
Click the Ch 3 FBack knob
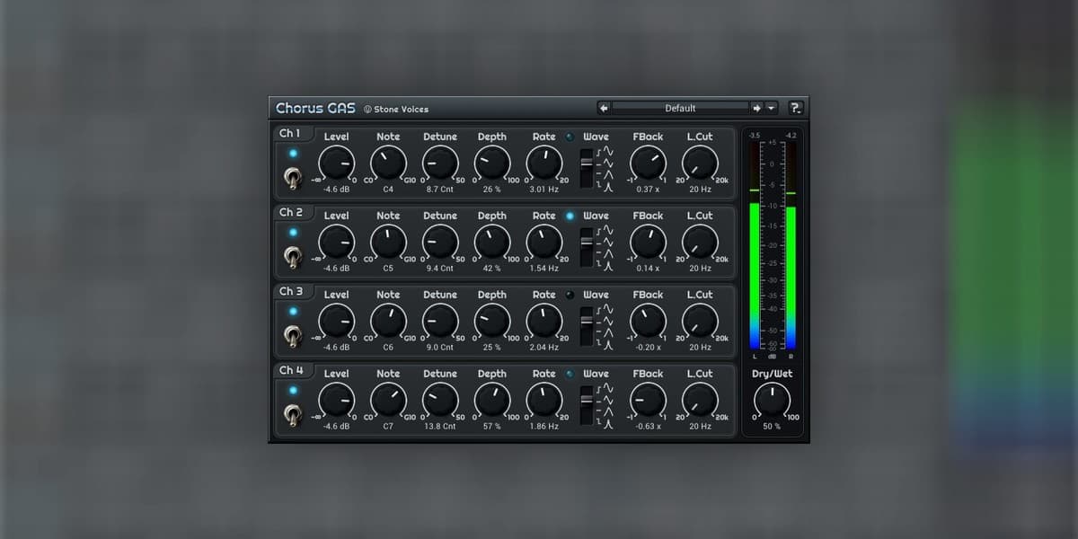(x=648, y=322)
